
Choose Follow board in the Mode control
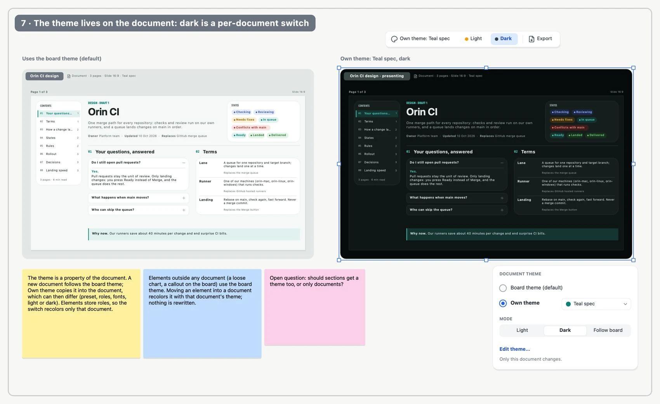point(608,330)
